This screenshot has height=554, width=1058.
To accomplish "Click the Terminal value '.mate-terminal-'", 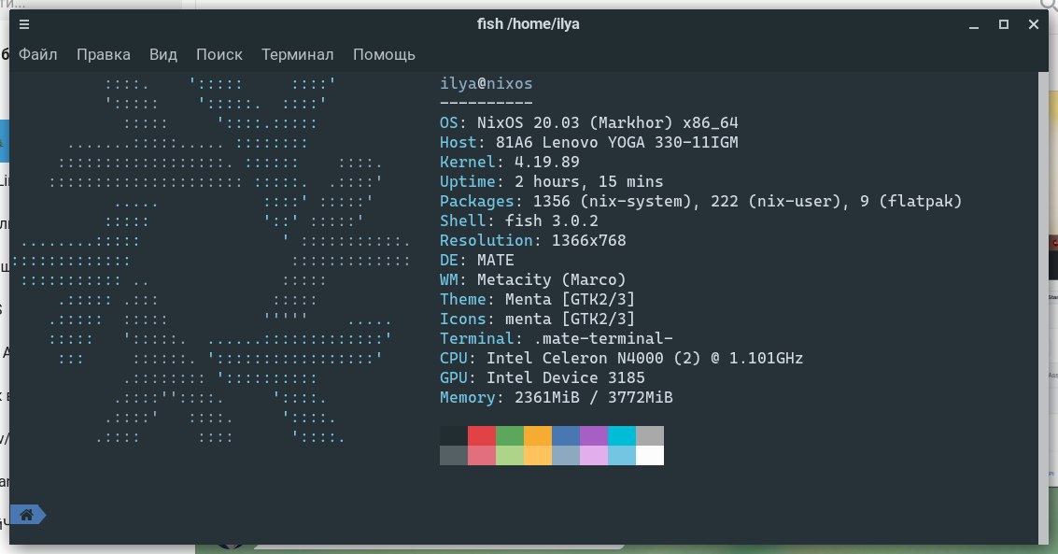I will [x=603, y=338].
